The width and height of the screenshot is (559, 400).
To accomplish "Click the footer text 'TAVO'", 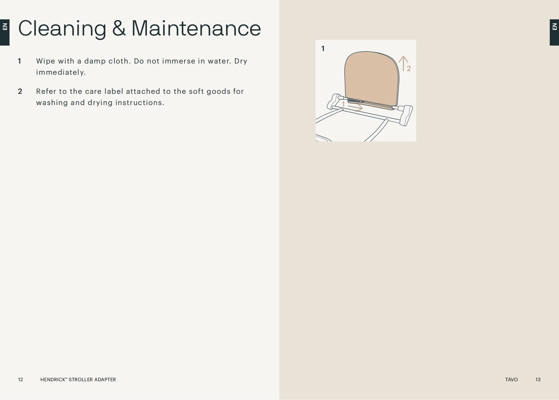I will pos(511,380).
